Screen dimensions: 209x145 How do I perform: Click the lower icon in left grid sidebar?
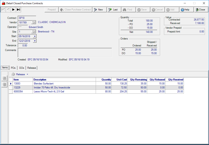point(5,85)
